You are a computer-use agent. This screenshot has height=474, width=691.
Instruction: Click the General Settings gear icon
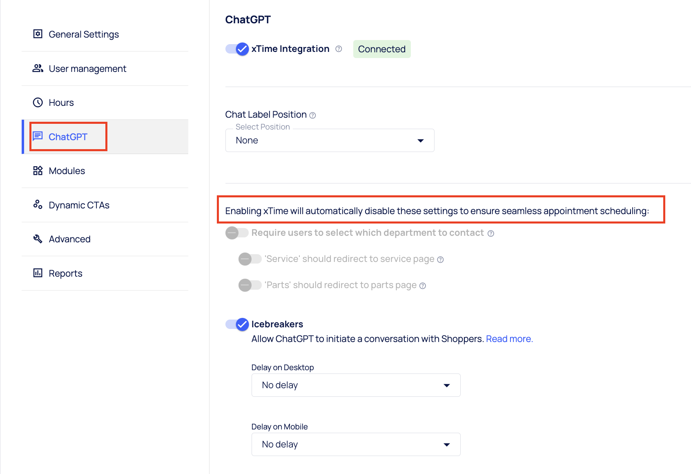(x=38, y=34)
